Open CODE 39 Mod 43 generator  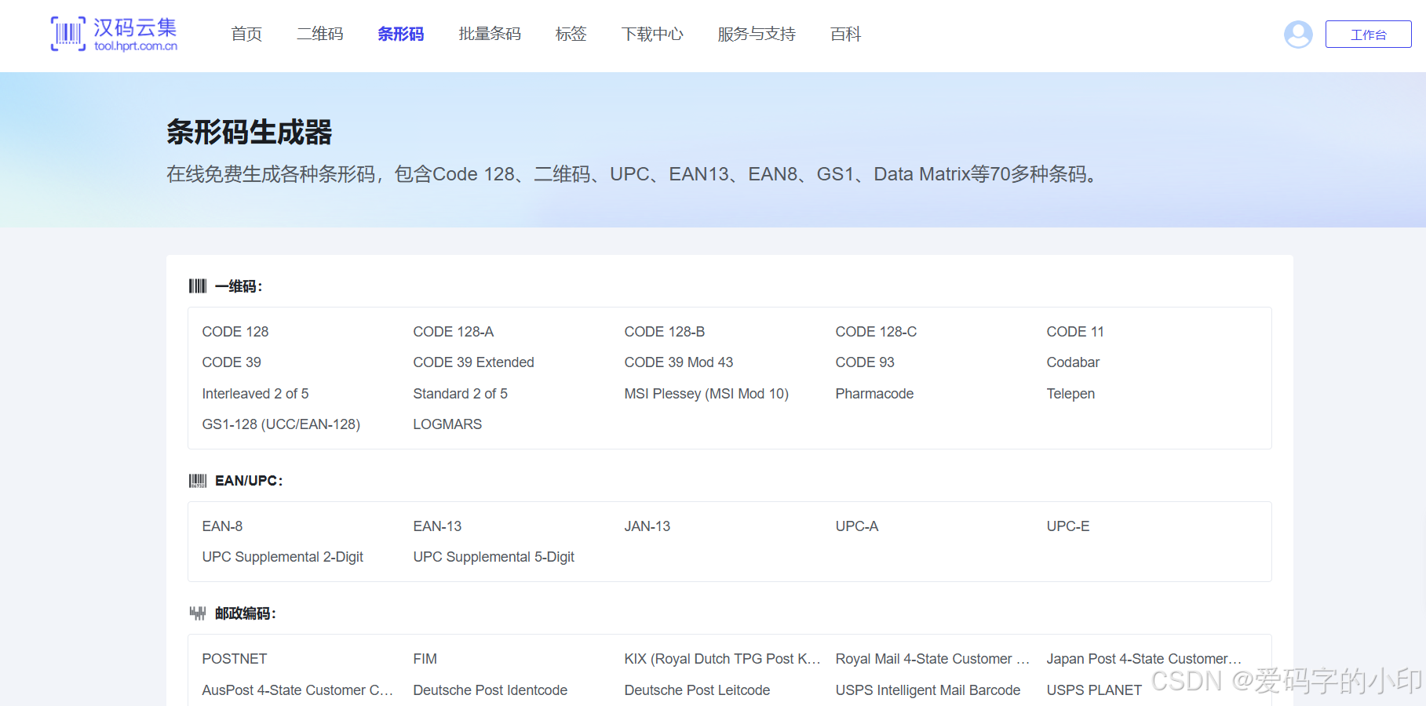679,362
